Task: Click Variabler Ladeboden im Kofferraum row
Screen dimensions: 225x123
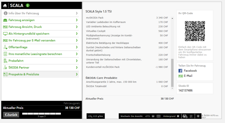Action: click(x=127, y=22)
